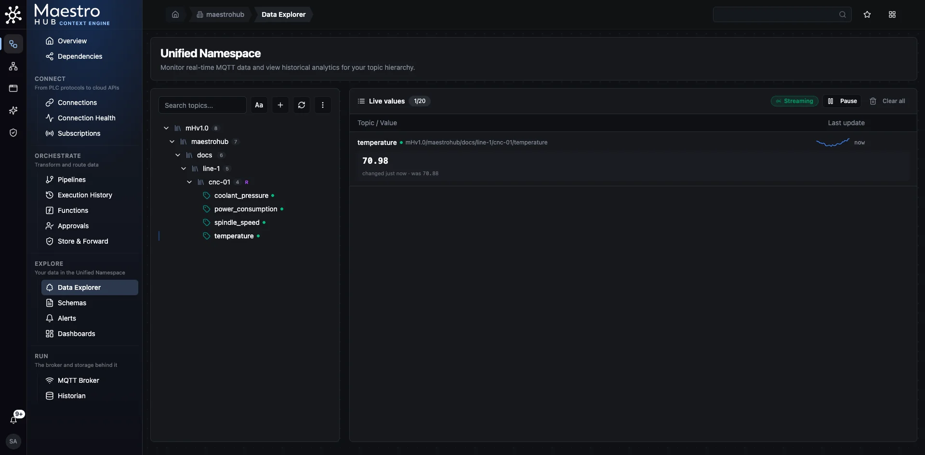Open the AI sparkle icon in left rail
The height and width of the screenshot is (455, 925).
tap(13, 111)
